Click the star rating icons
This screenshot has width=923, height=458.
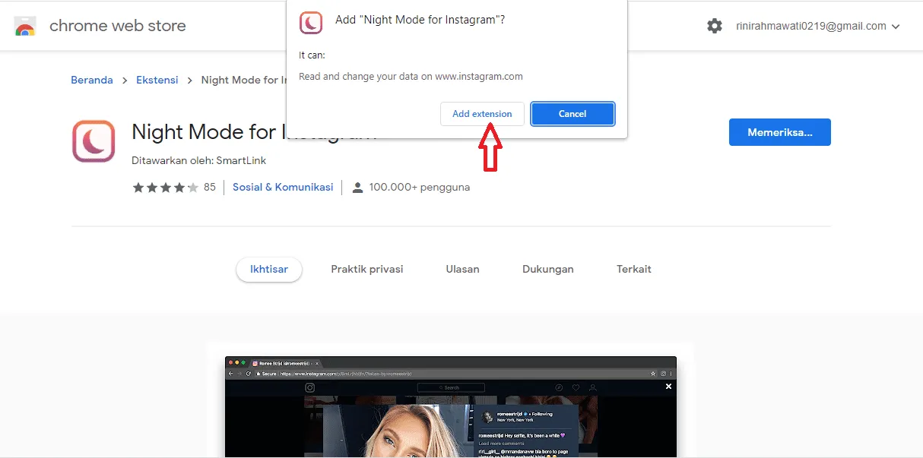coord(166,188)
